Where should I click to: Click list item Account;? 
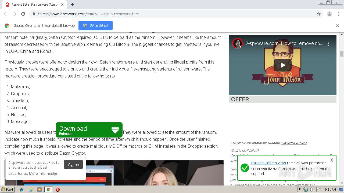point(19,107)
